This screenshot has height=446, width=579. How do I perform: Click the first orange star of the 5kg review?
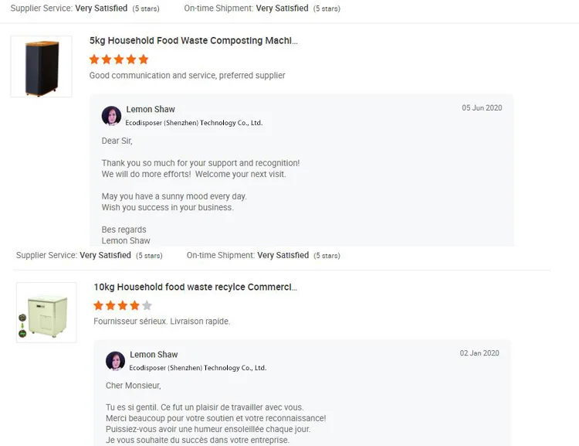[94, 60]
